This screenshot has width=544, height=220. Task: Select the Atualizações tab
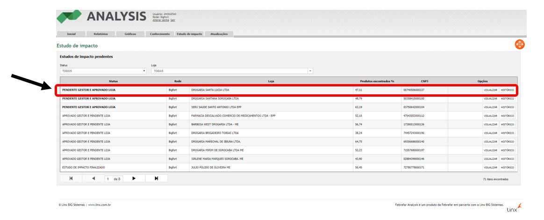point(219,34)
